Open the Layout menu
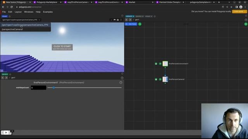This screenshot has height=139, width=248. (18, 12)
